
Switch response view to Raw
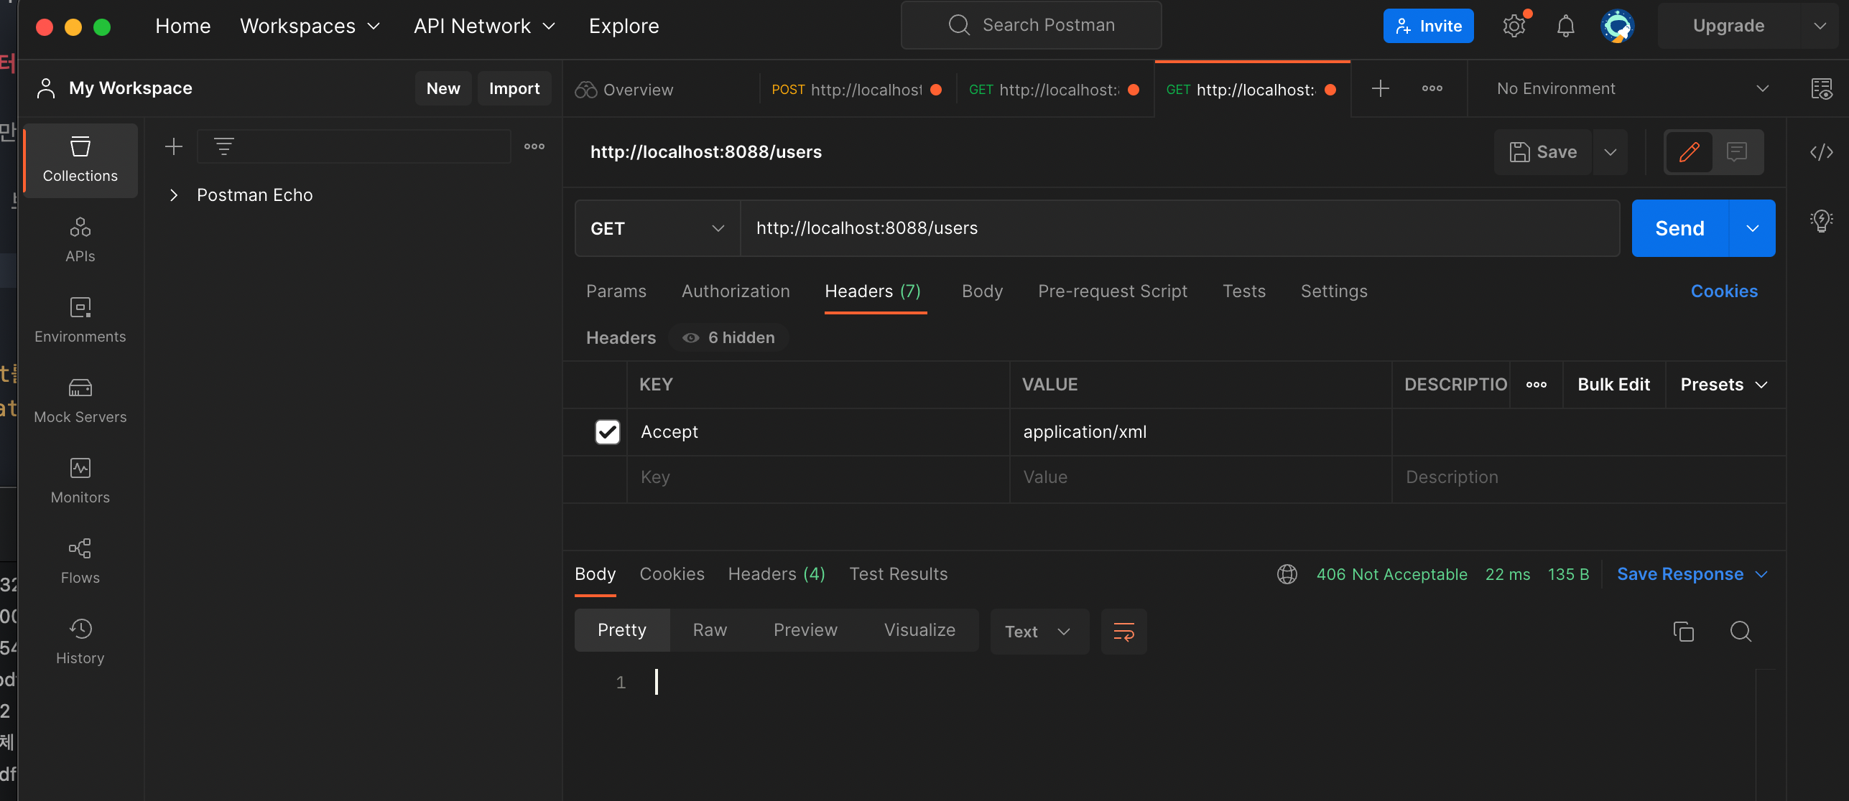(x=710, y=630)
